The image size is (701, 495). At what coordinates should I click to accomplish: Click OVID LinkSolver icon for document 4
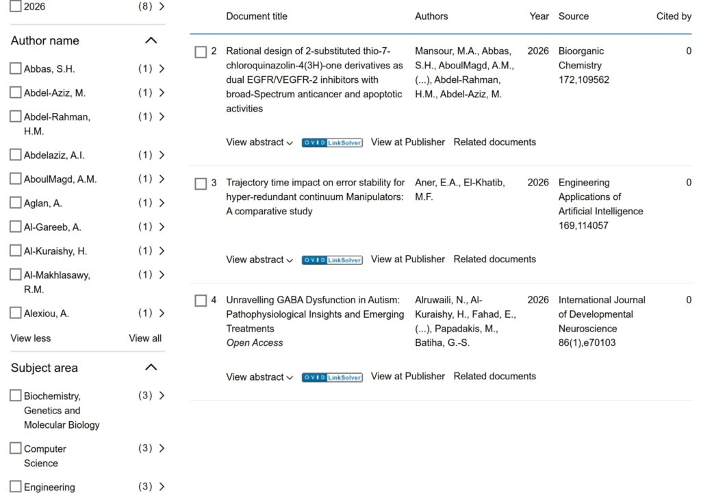click(332, 377)
